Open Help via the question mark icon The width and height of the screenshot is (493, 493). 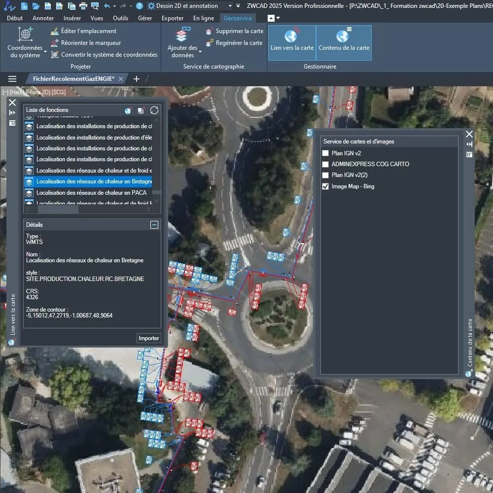[140, 5]
